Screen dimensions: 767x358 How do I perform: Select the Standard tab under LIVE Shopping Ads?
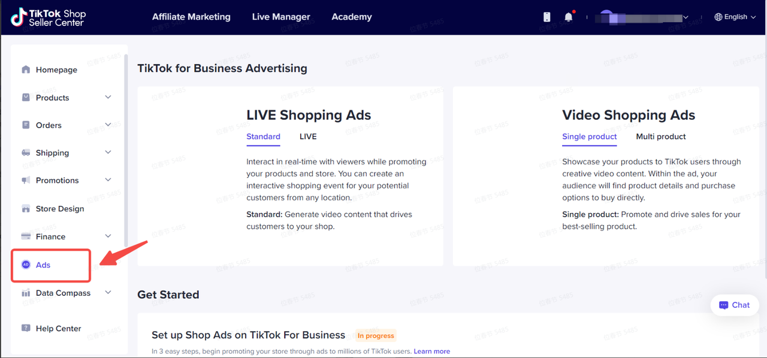pyautogui.click(x=263, y=136)
